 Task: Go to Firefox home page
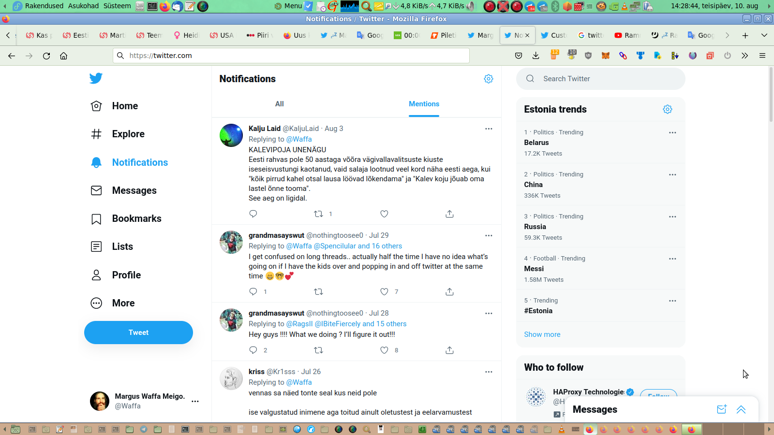coord(63,56)
